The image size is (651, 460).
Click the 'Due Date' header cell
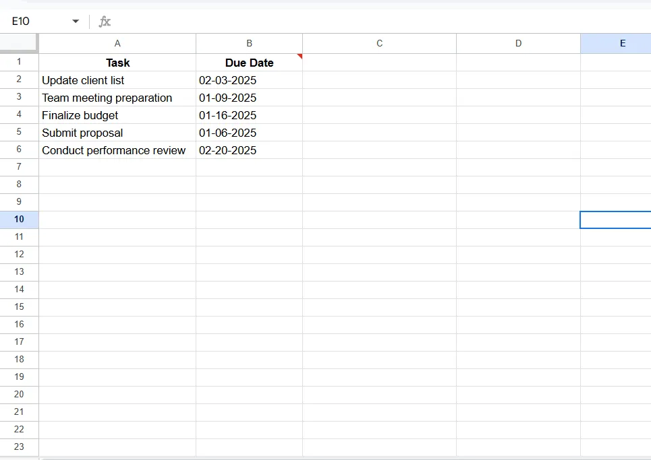249,63
